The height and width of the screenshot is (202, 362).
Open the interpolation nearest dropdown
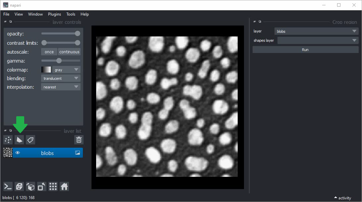tap(61, 87)
